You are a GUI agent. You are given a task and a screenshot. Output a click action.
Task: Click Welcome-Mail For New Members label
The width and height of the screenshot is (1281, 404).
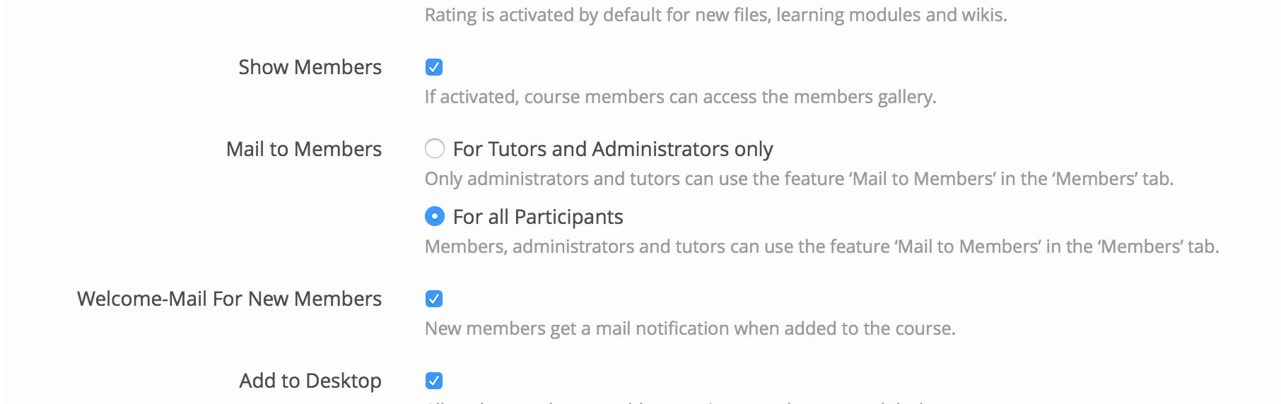point(229,299)
